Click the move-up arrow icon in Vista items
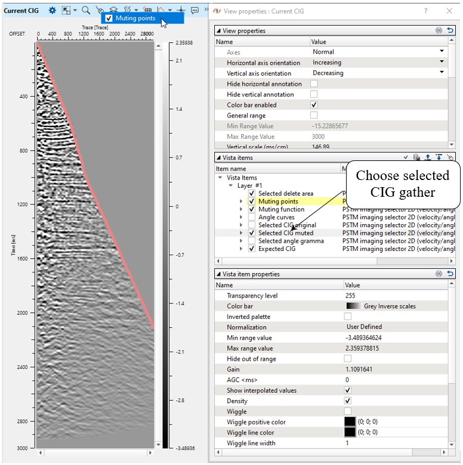463x465 pixels. click(x=428, y=157)
